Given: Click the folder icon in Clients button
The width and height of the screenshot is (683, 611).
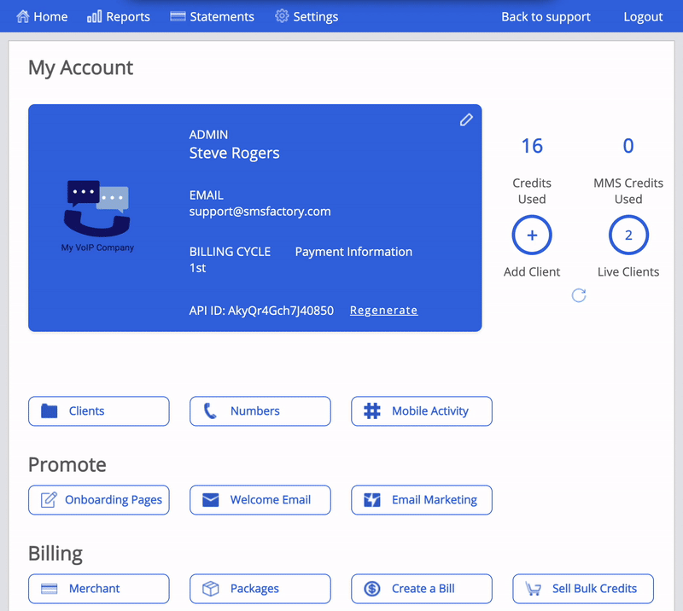Looking at the screenshot, I should 50,410.
